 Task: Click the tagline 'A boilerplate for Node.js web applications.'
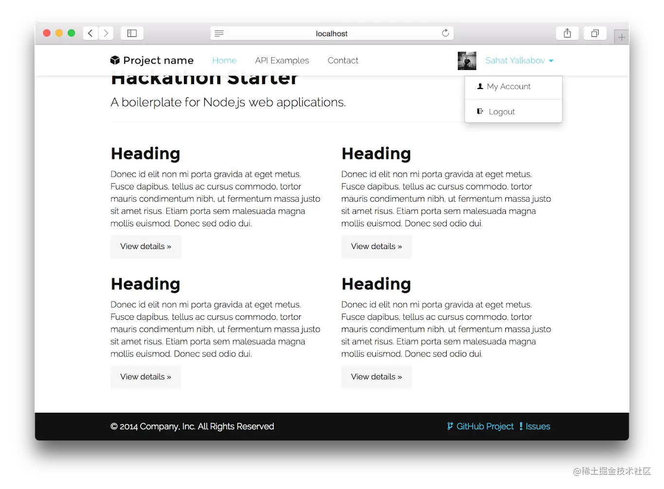click(x=228, y=102)
